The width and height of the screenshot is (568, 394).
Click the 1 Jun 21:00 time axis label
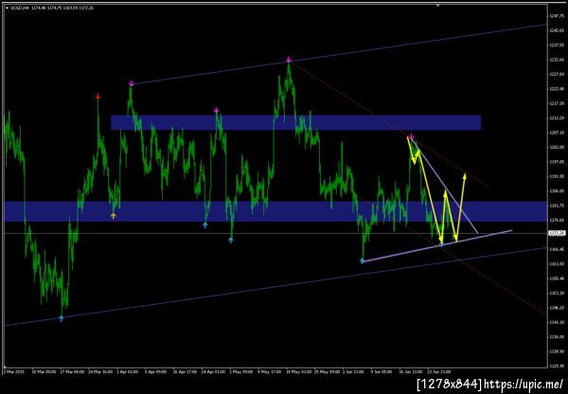355,372
